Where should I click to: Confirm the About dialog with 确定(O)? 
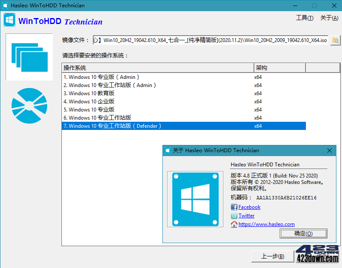303,234
